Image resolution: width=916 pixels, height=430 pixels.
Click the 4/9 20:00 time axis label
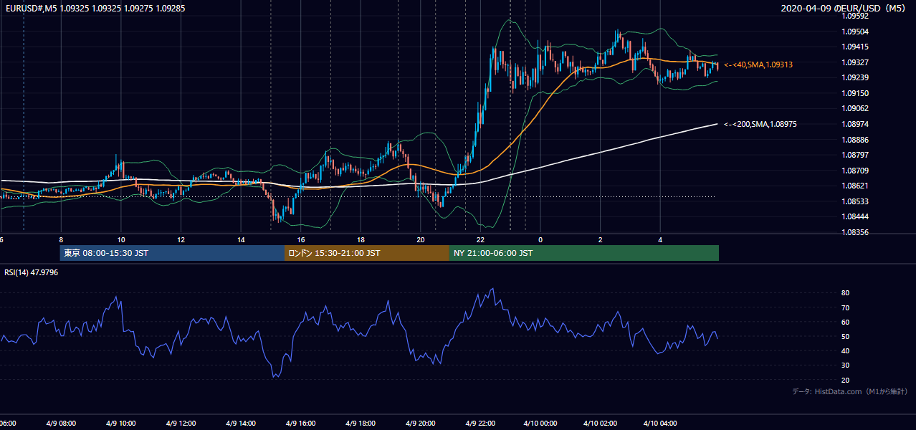(421, 423)
